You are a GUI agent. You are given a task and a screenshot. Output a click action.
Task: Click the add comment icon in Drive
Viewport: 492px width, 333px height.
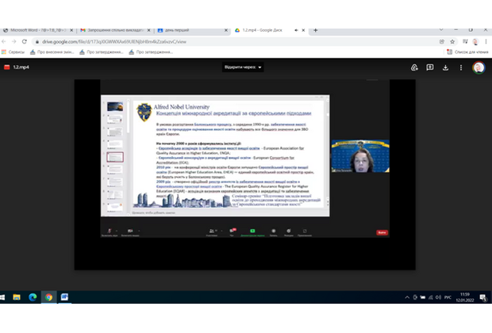pyautogui.click(x=430, y=67)
